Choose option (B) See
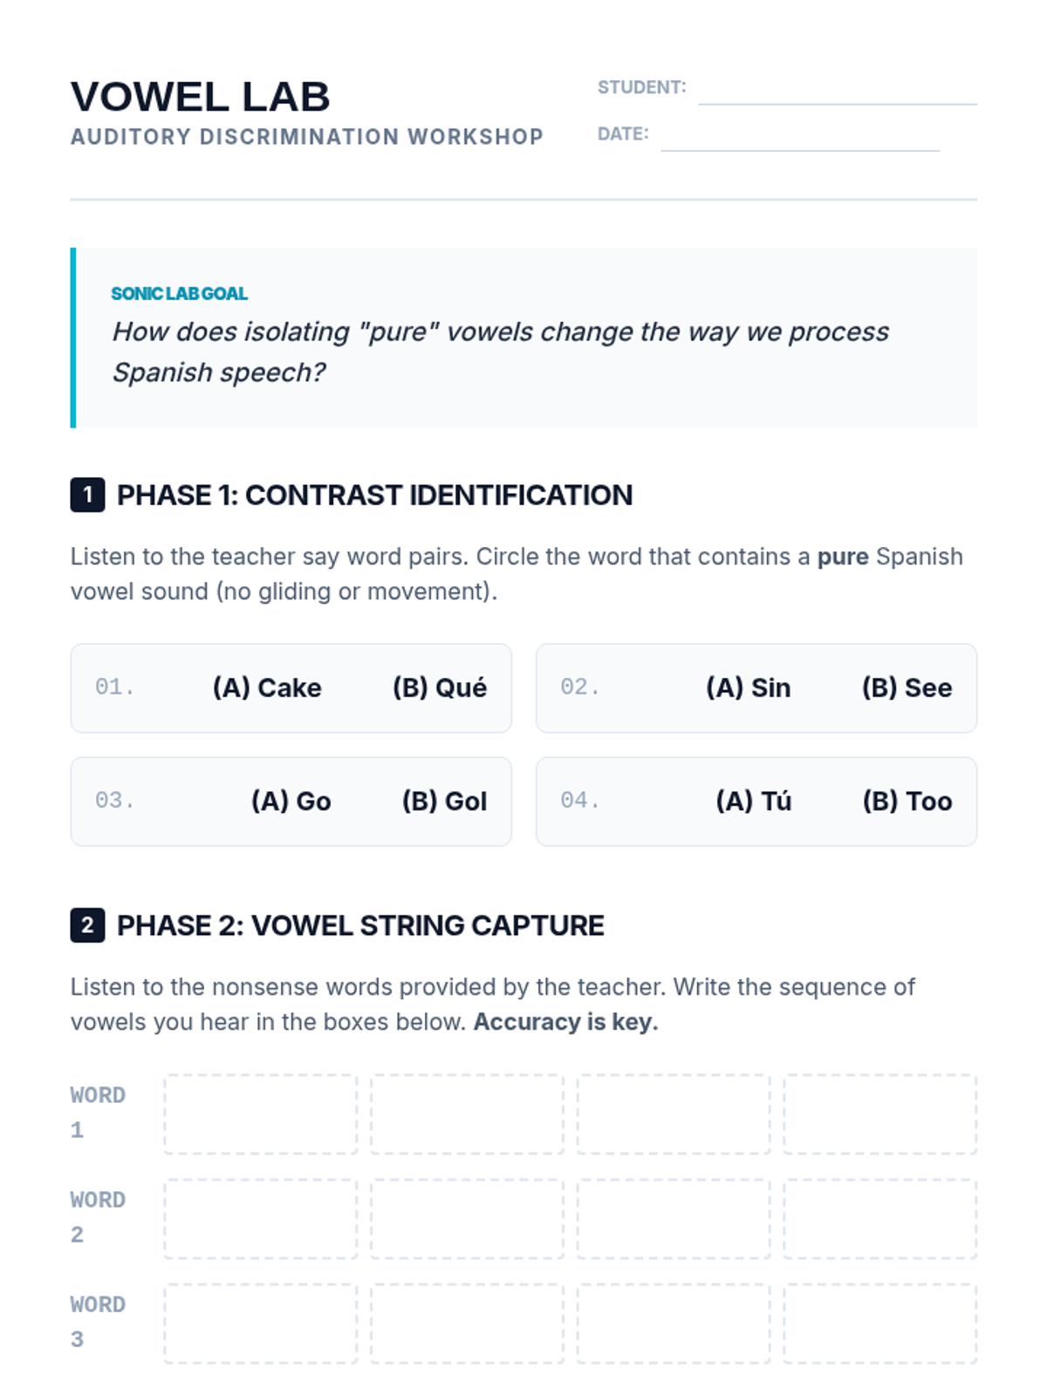This screenshot has width=1047, height=1396. coord(907,688)
